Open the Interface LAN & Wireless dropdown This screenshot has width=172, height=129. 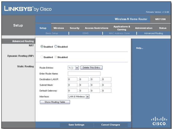coord(78,96)
